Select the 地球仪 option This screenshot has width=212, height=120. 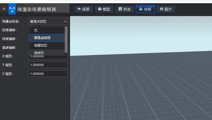pyautogui.click(x=47, y=52)
